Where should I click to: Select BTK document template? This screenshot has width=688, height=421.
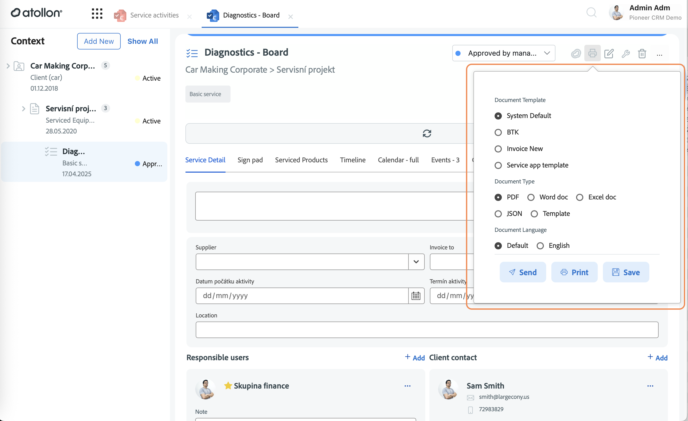pyautogui.click(x=498, y=132)
